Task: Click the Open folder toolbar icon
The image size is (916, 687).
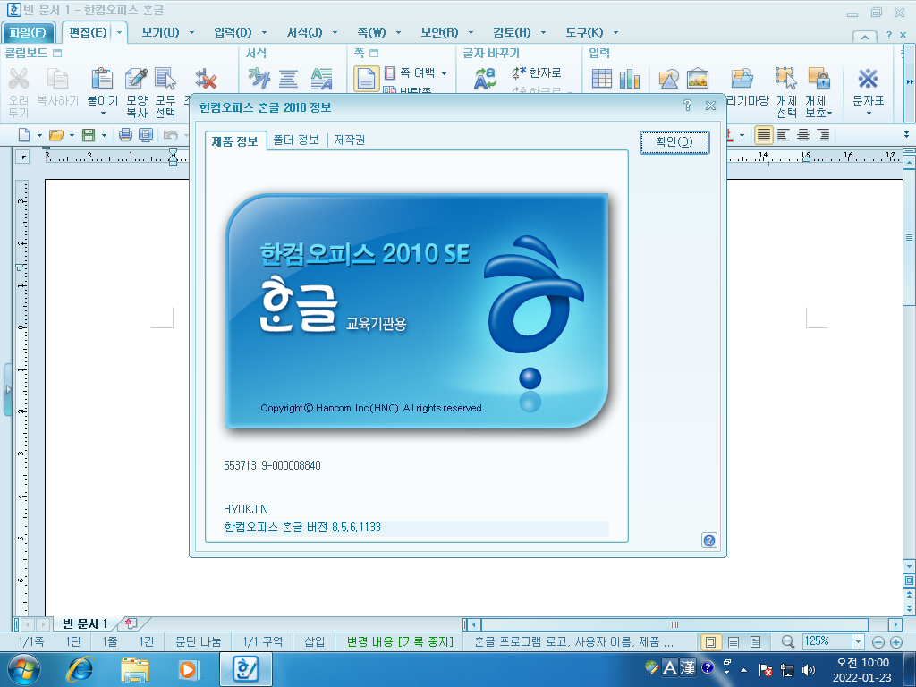Action: 56,135
